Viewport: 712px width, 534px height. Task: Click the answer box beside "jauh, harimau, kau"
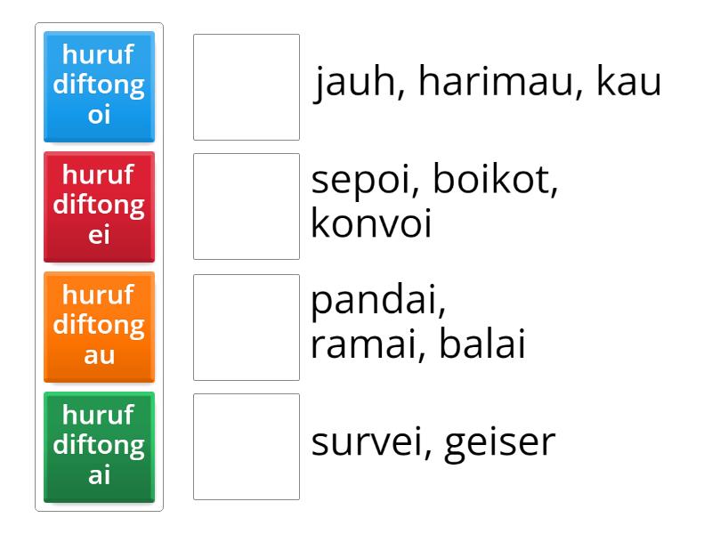[247, 86]
